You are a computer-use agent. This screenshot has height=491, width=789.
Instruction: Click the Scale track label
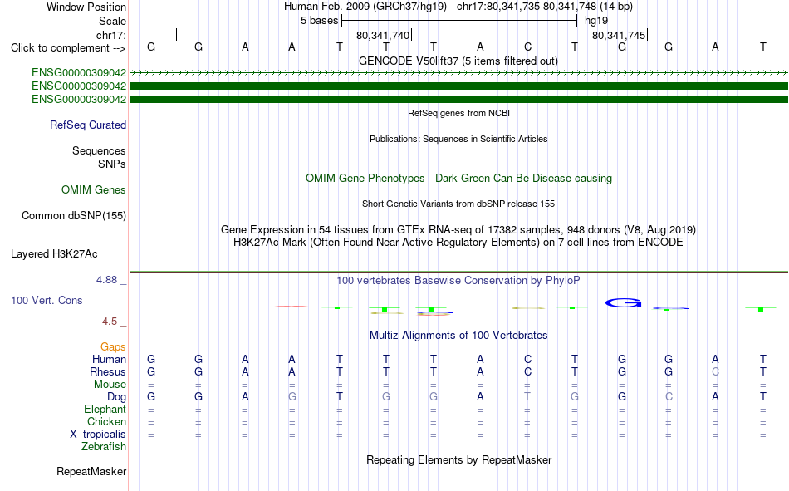pyautogui.click(x=112, y=21)
